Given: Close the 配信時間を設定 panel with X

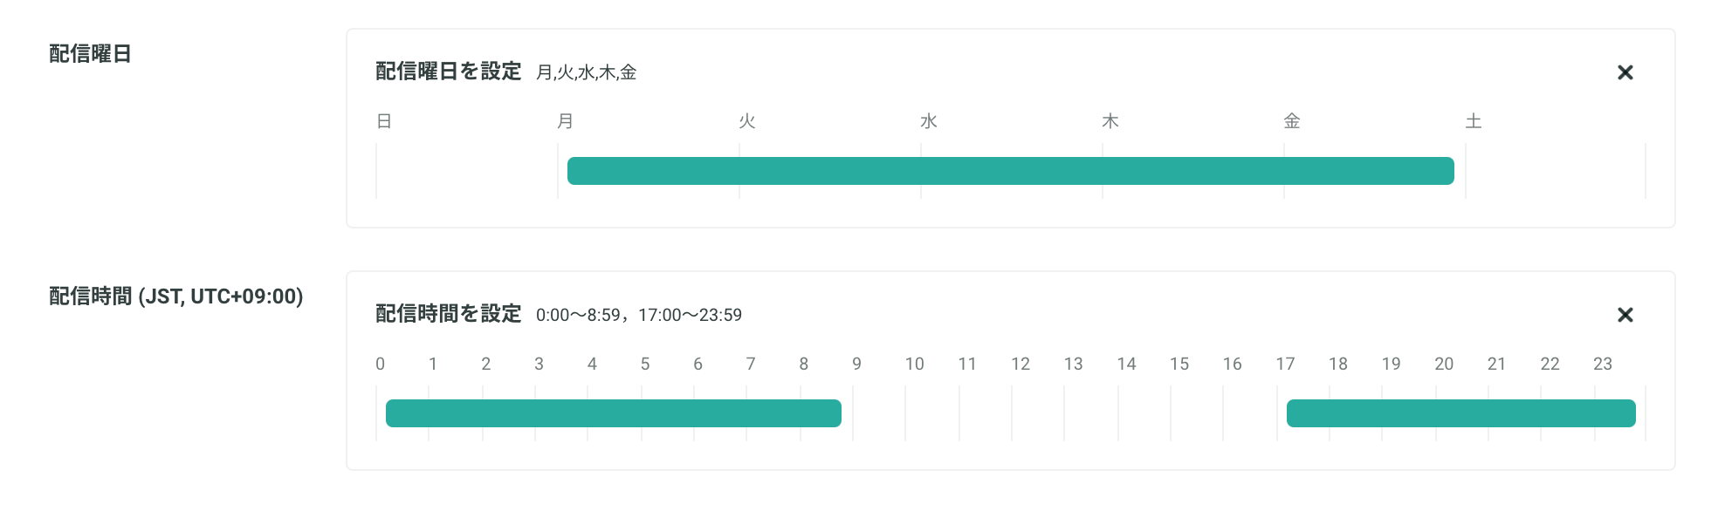Looking at the screenshot, I should pos(1625,315).
